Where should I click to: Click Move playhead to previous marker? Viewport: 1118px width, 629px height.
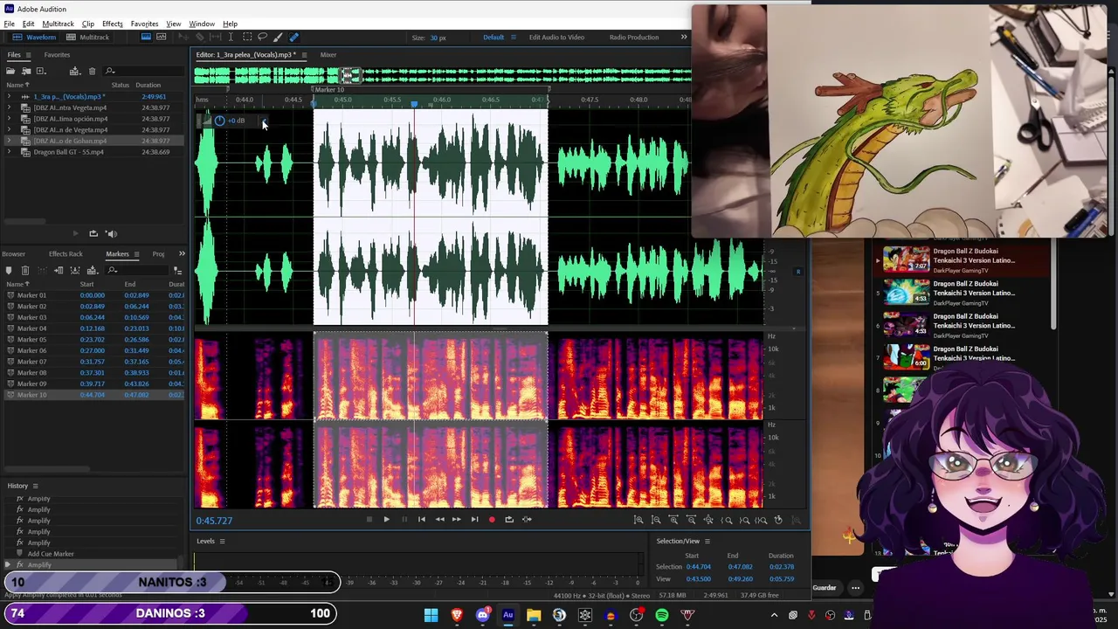click(x=422, y=519)
